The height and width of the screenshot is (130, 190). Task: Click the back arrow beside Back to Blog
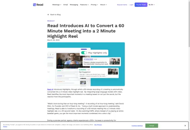48,15
